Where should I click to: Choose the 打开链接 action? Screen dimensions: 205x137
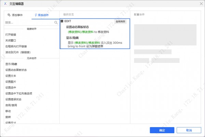pyautogui.click(x=11, y=35)
